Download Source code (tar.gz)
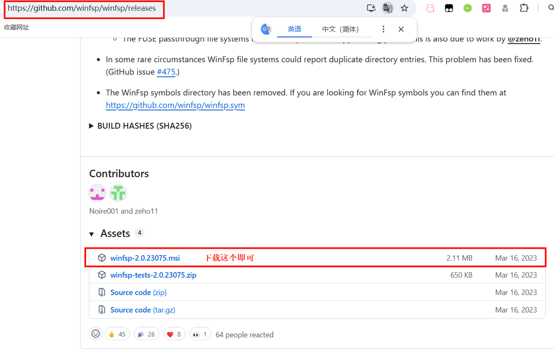This screenshot has width=554, height=361. click(x=143, y=310)
